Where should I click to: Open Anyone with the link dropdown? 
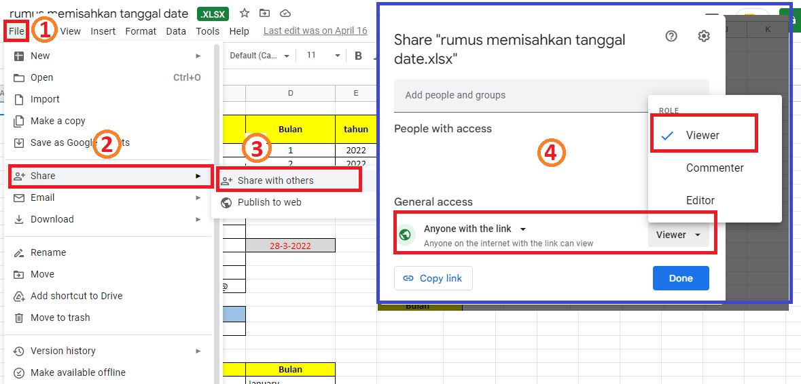click(475, 229)
